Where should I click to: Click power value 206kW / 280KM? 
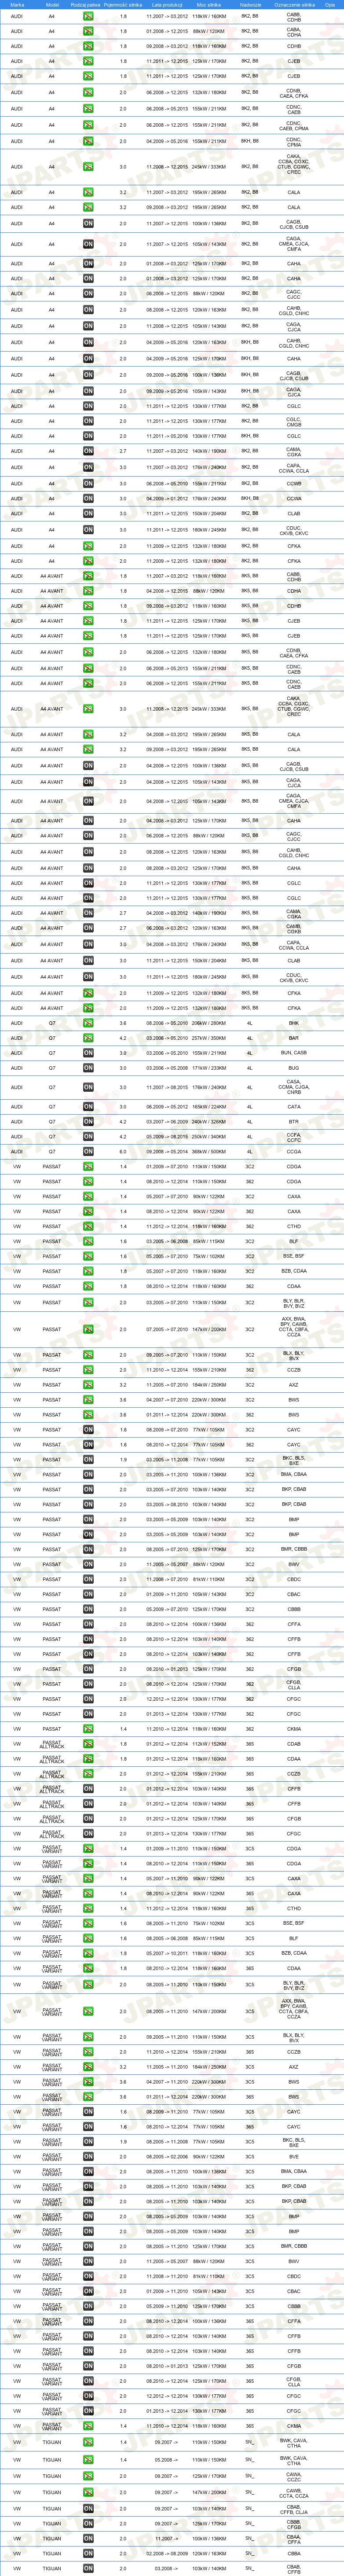click(x=209, y=1023)
